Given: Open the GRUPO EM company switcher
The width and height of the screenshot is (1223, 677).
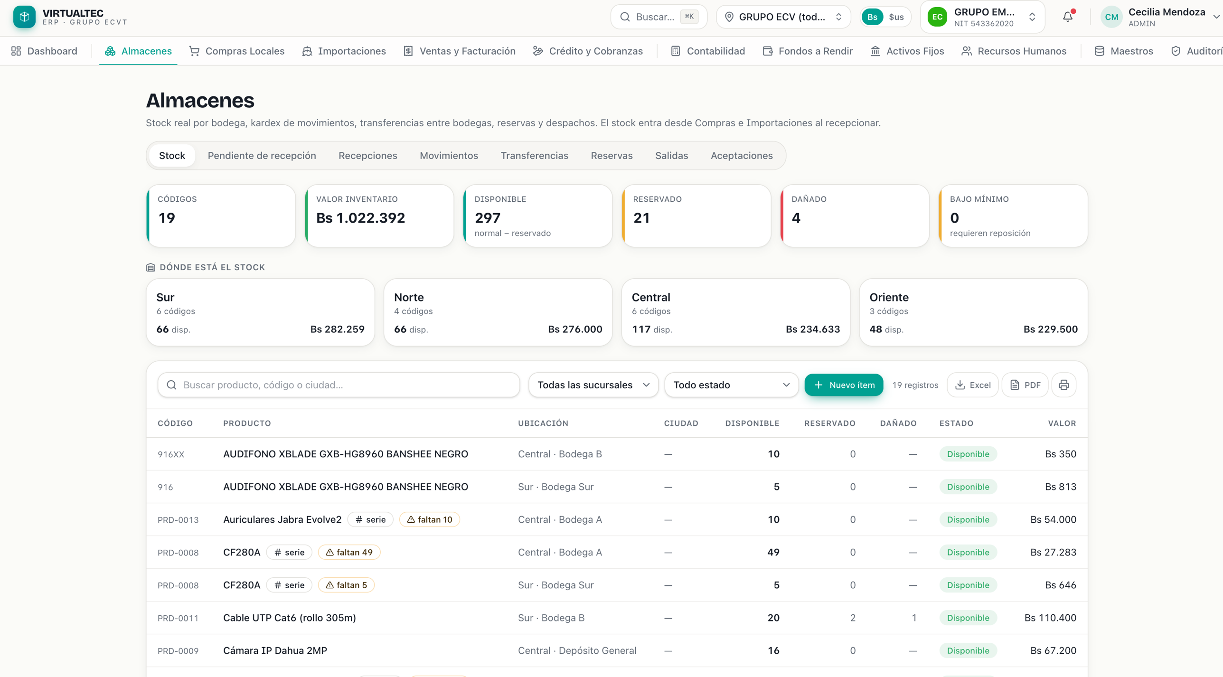Looking at the screenshot, I should 982,17.
